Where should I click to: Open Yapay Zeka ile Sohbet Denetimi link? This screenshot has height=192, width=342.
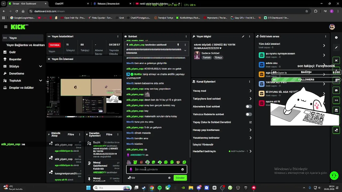coord(222,122)
